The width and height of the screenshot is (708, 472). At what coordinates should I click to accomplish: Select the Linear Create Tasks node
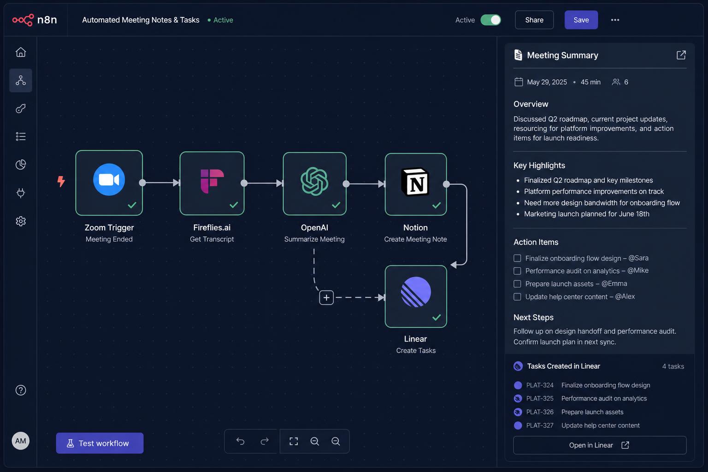click(416, 296)
